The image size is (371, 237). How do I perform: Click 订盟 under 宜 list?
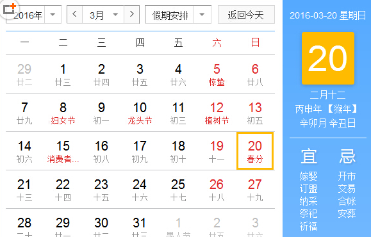(308, 189)
